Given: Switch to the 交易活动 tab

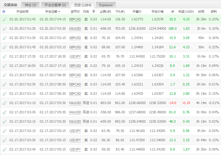Looking at the screenshot, I should [x=10, y=5].
